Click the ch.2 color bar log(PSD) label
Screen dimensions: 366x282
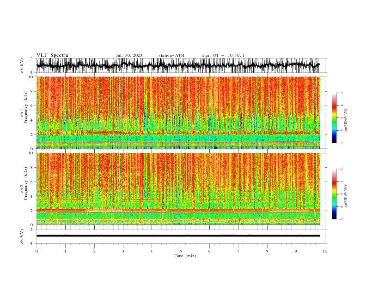click(346, 196)
